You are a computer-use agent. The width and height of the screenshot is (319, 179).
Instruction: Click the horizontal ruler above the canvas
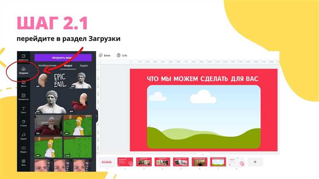click(190, 62)
